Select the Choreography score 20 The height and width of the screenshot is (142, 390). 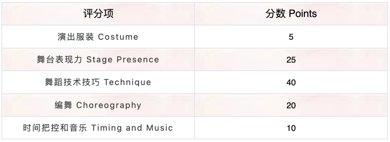[x=291, y=105]
